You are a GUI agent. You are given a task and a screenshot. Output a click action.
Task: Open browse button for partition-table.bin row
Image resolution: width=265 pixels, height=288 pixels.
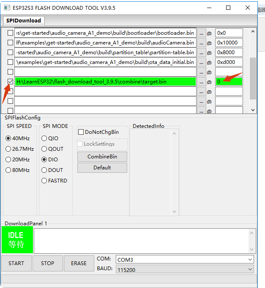coord(202,53)
